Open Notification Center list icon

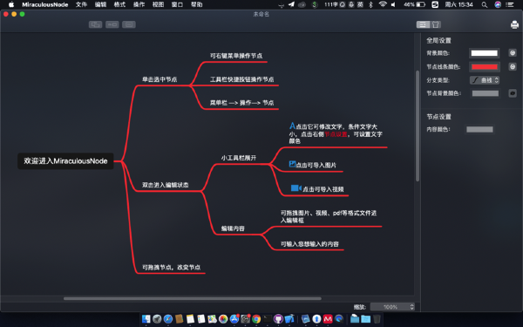click(510, 4)
